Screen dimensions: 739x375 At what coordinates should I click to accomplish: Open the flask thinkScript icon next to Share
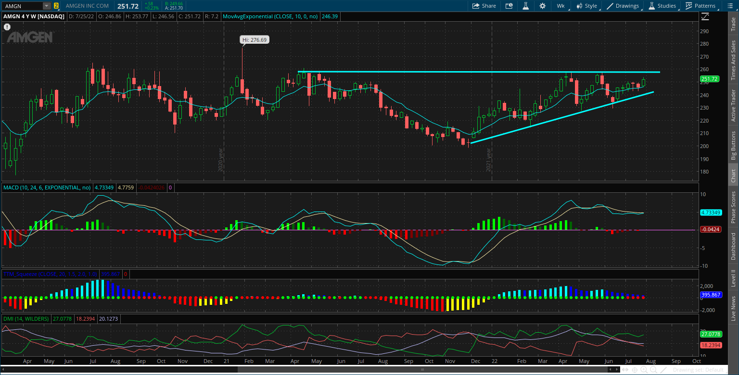click(x=526, y=6)
